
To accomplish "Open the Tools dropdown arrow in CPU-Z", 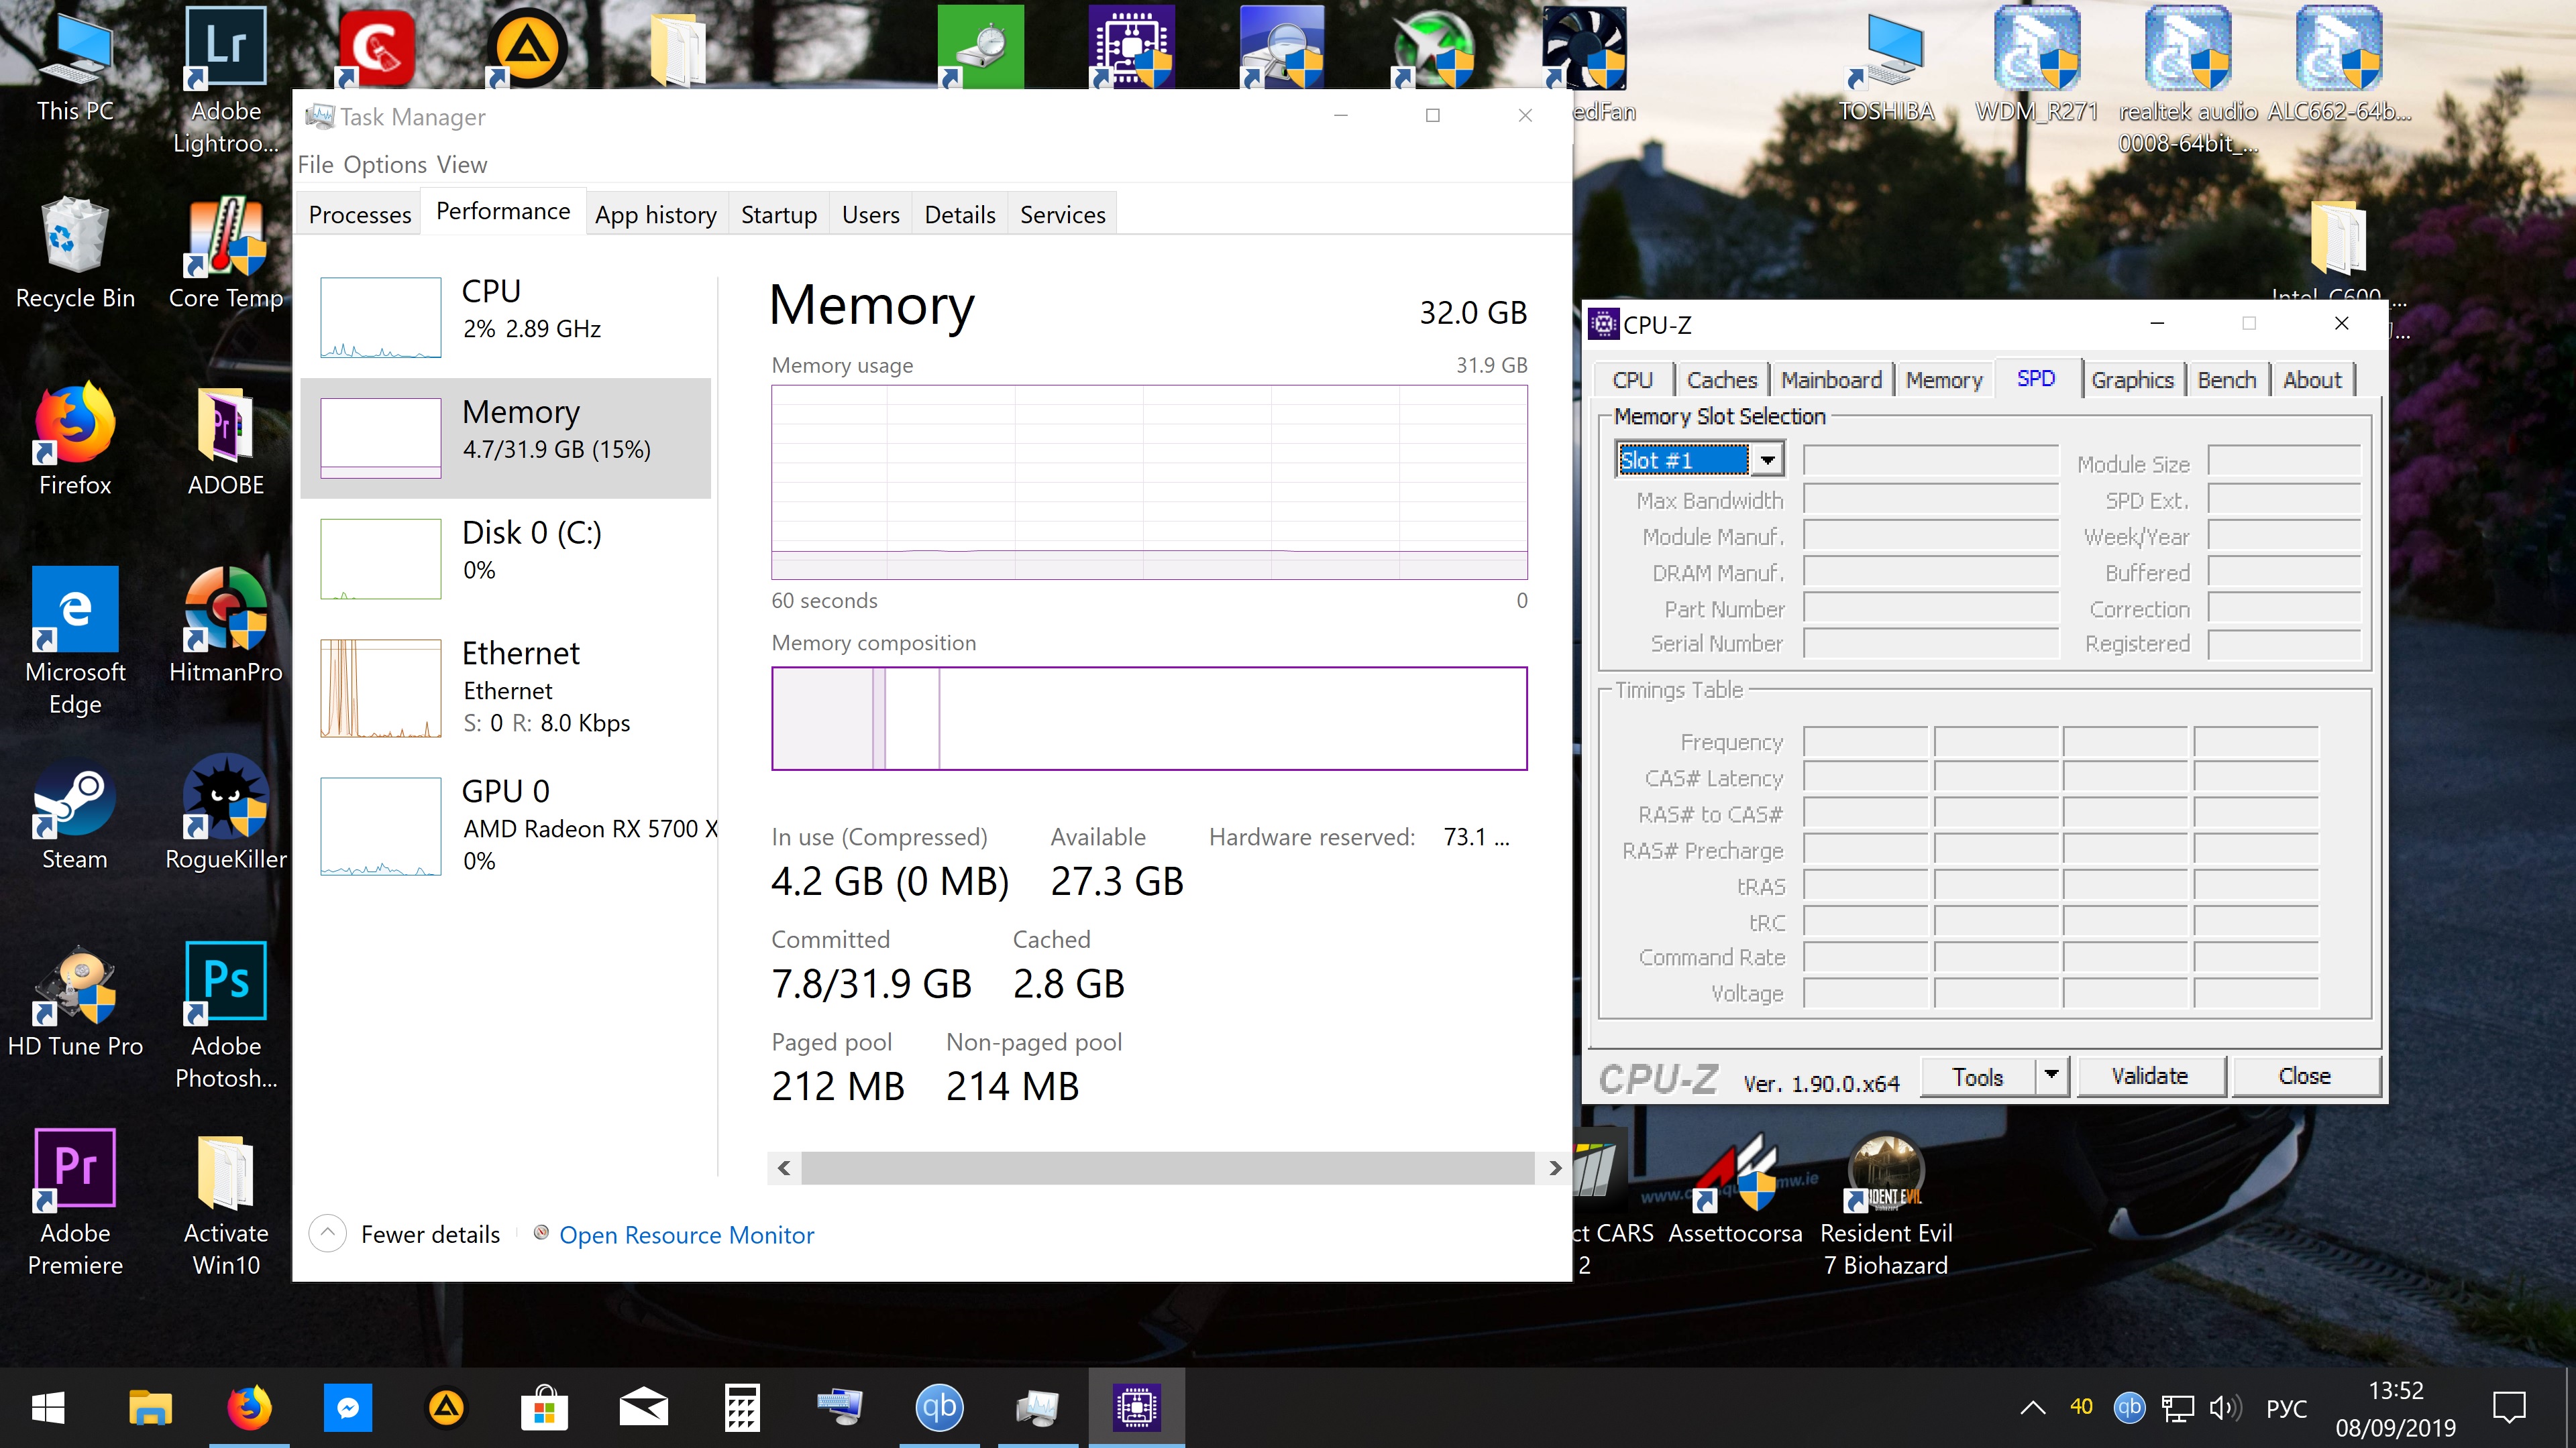I will [x=2052, y=1075].
